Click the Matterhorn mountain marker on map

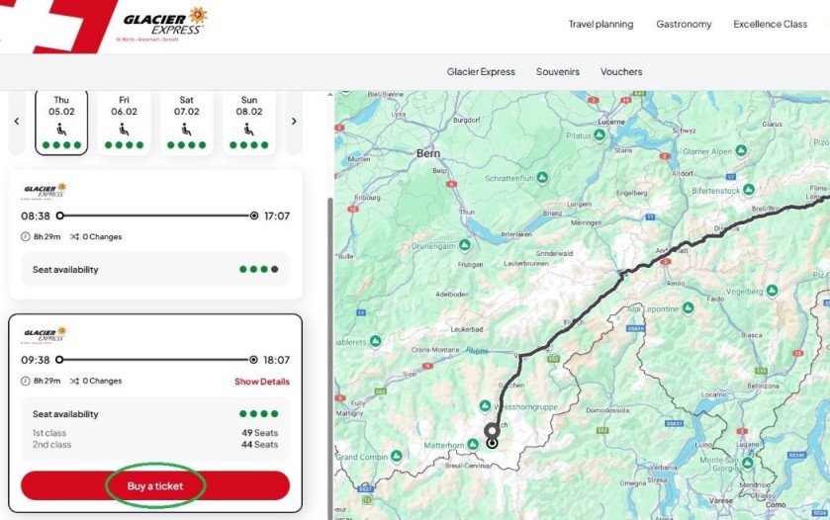click(473, 444)
